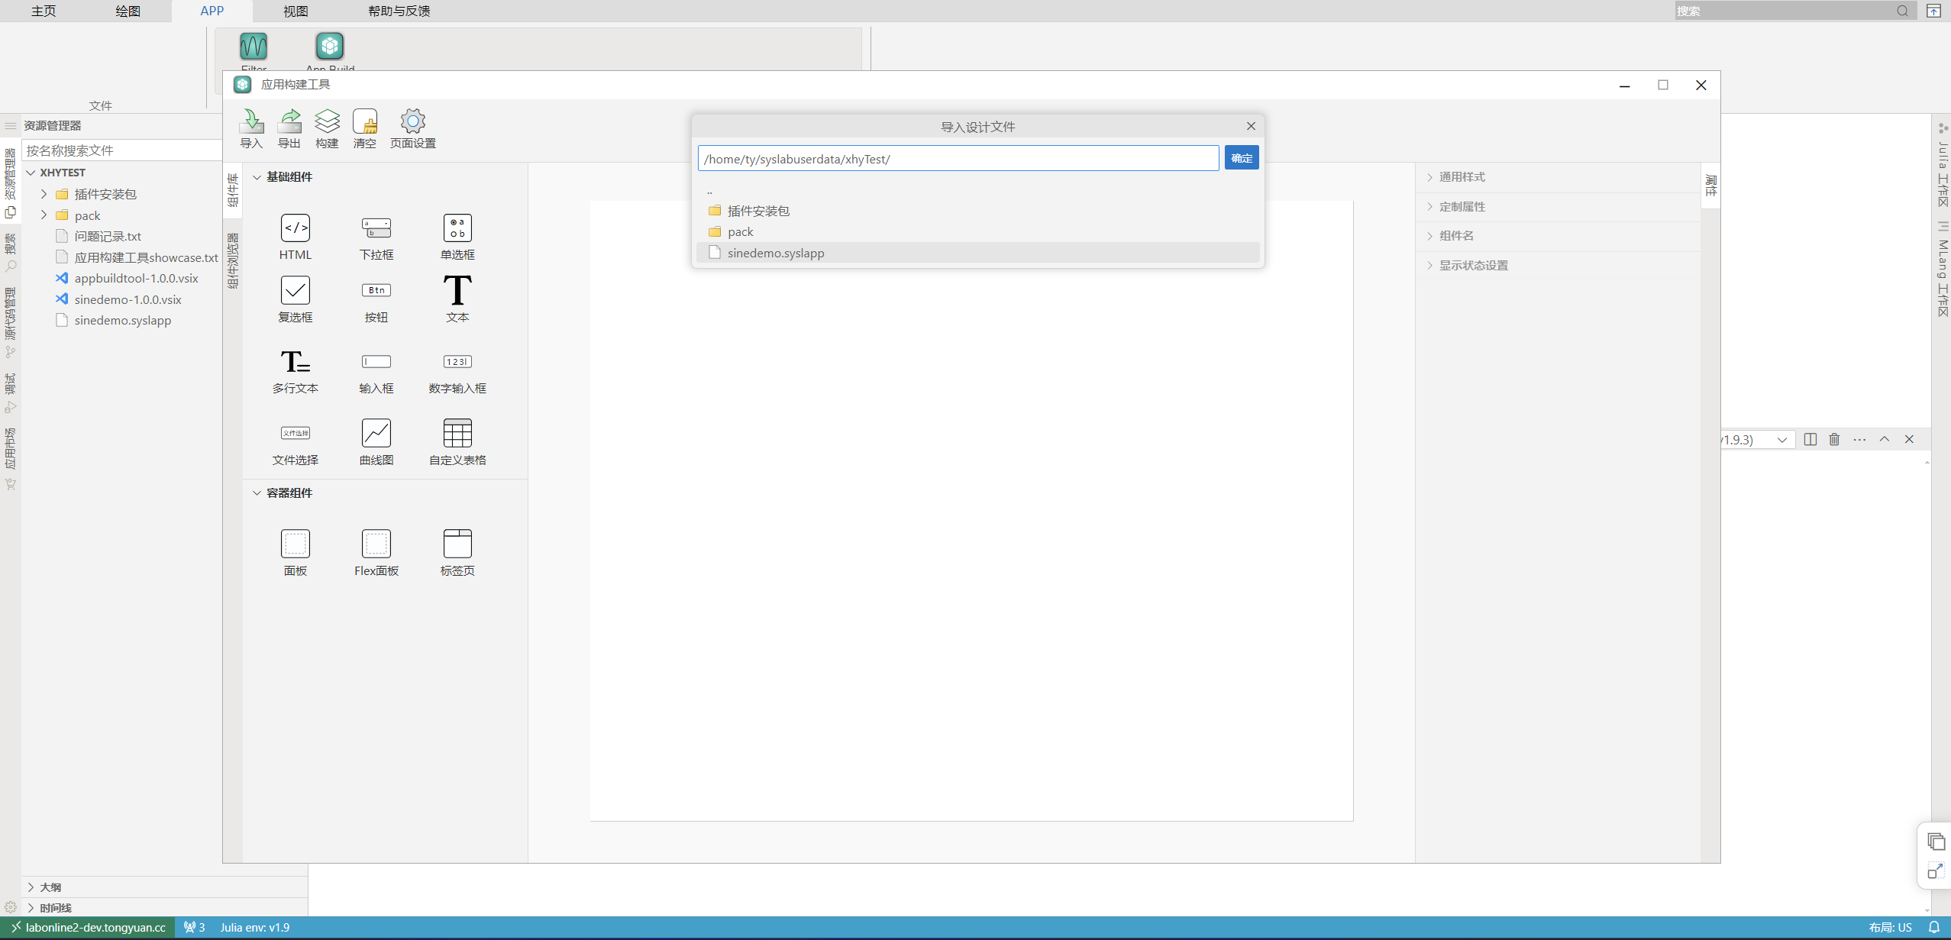The width and height of the screenshot is (1951, 940).
Task: Click the 清空 clear canvas icon
Action: click(x=365, y=122)
